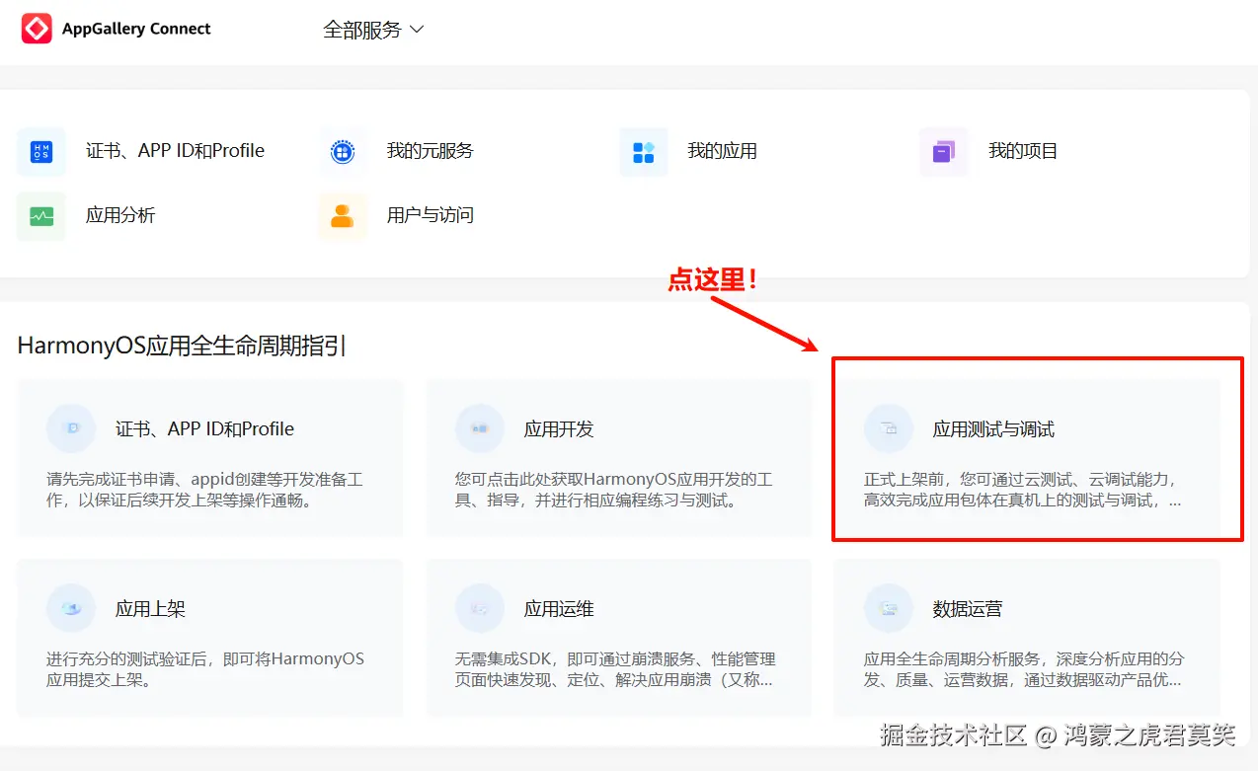
Task: Click the 我的应用 blue grid icon
Action: pos(644,152)
